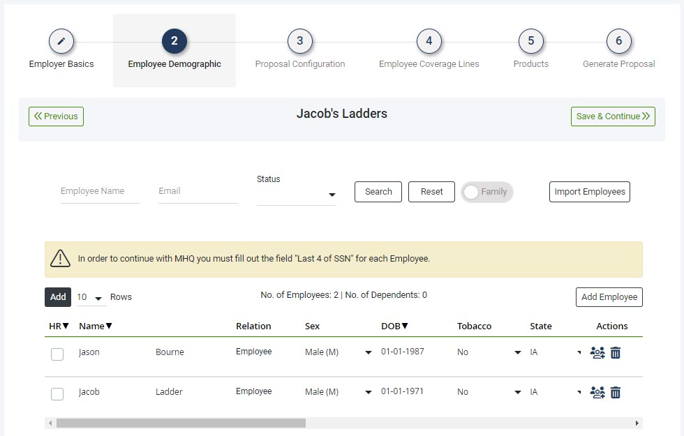This screenshot has height=436, width=684.
Task: Delete Jacob Ladder row with trash icon
Action: click(x=615, y=392)
